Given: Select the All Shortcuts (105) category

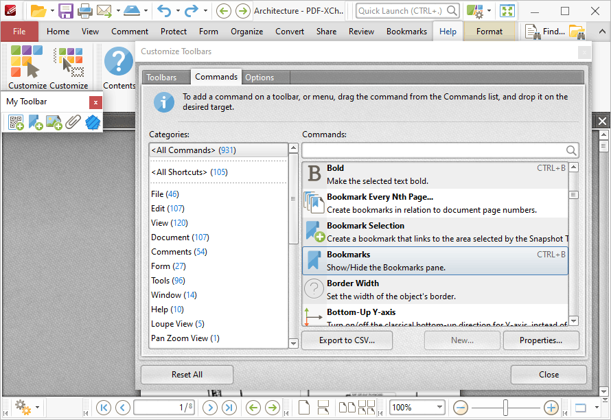Looking at the screenshot, I should (x=218, y=172).
